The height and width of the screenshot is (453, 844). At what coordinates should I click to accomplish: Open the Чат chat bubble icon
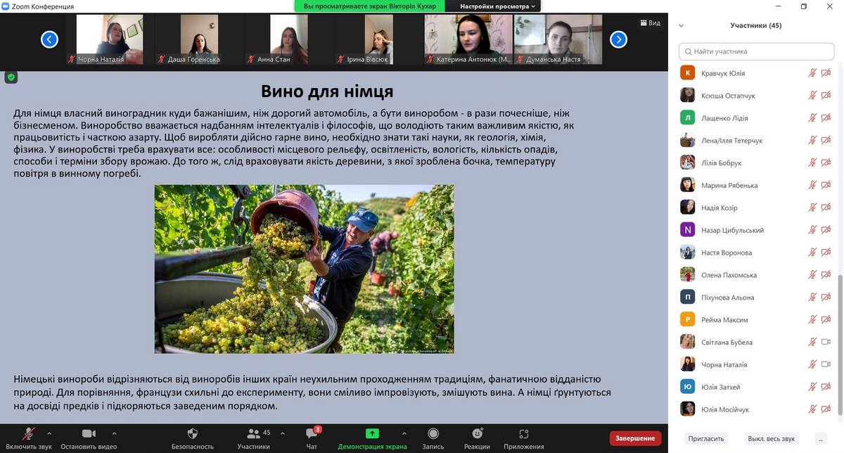312,434
